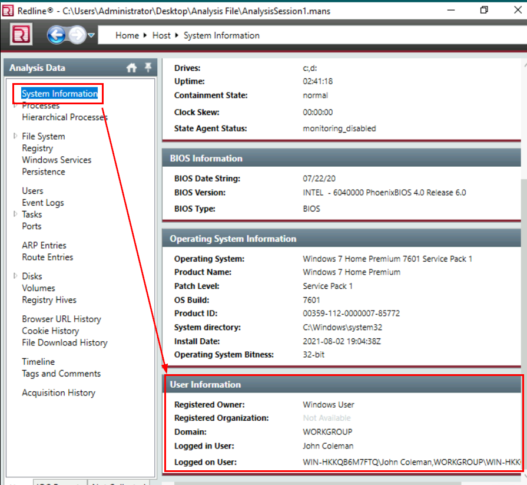Click the Logged in User value John Coleman
The image size is (527, 485).
pyautogui.click(x=328, y=446)
